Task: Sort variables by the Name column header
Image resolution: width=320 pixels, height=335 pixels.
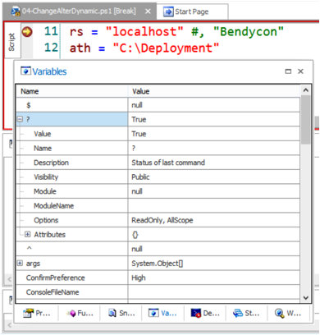Action: coord(71,91)
